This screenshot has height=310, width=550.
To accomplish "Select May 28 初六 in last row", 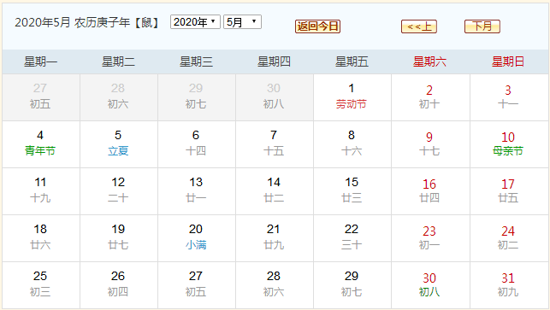I will 275,285.
